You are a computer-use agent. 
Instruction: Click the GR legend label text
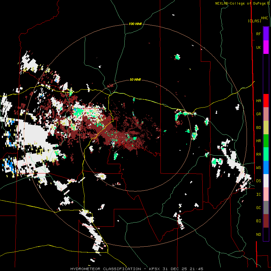coord(258,114)
